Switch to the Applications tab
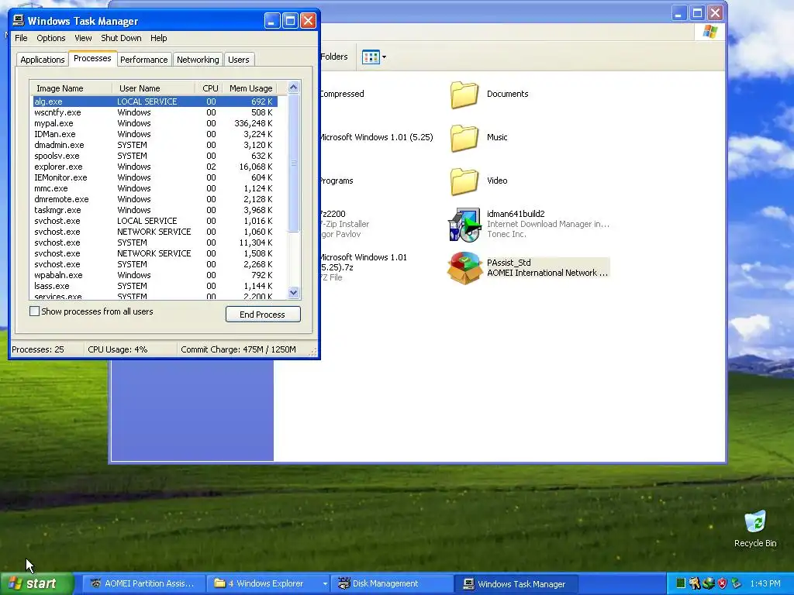 [x=43, y=60]
